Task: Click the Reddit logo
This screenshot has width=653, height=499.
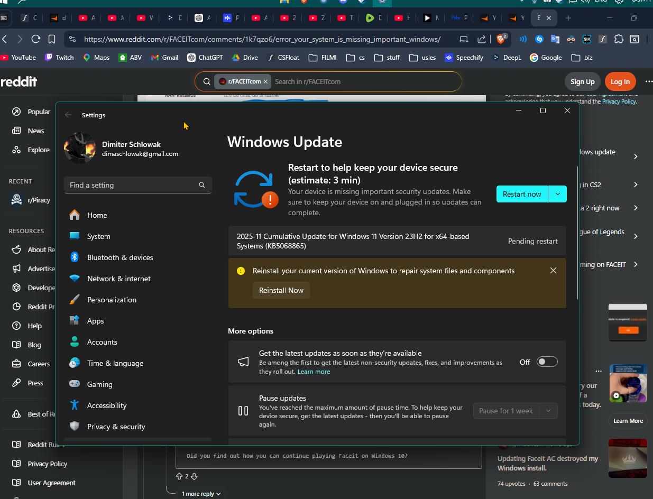Action: (x=19, y=81)
